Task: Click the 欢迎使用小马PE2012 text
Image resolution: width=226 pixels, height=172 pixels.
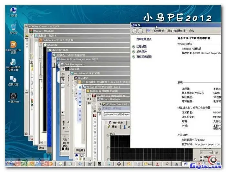Action: pyautogui.click(x=193, y=140)
